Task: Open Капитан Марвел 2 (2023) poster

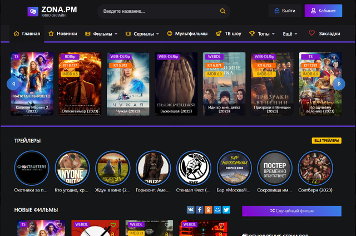Action: pos(32,84)
